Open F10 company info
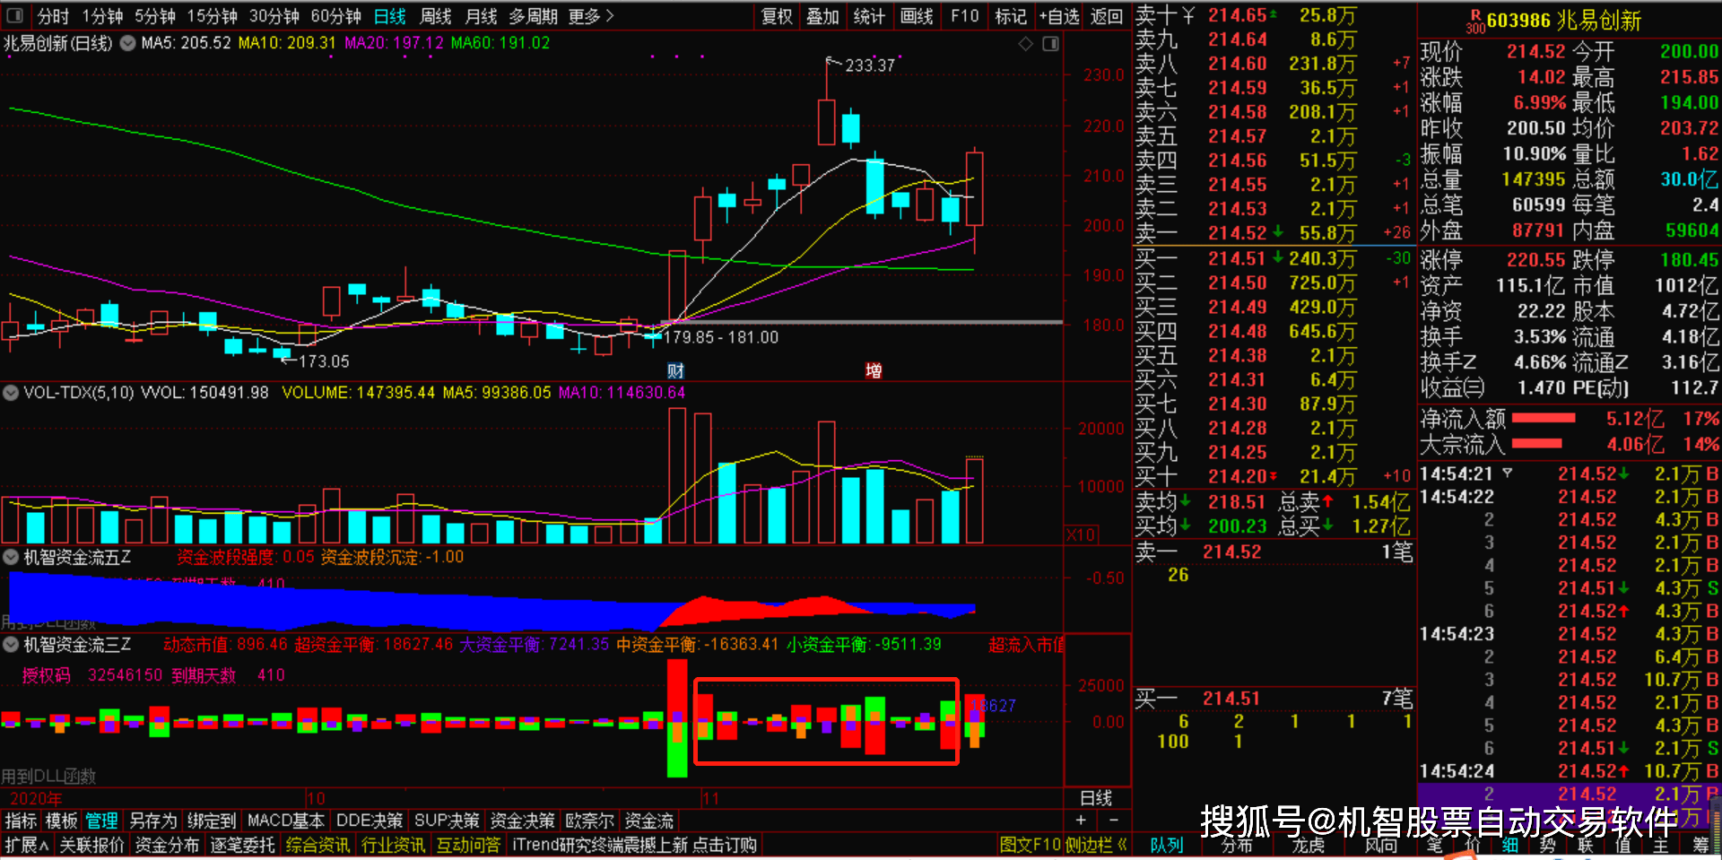This screenshot has width=1722, height=860. pyautogui.click(x=965, y=16)
